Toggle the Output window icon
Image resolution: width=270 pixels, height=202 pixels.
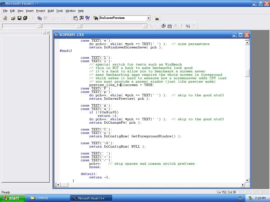tap(82, 18)
